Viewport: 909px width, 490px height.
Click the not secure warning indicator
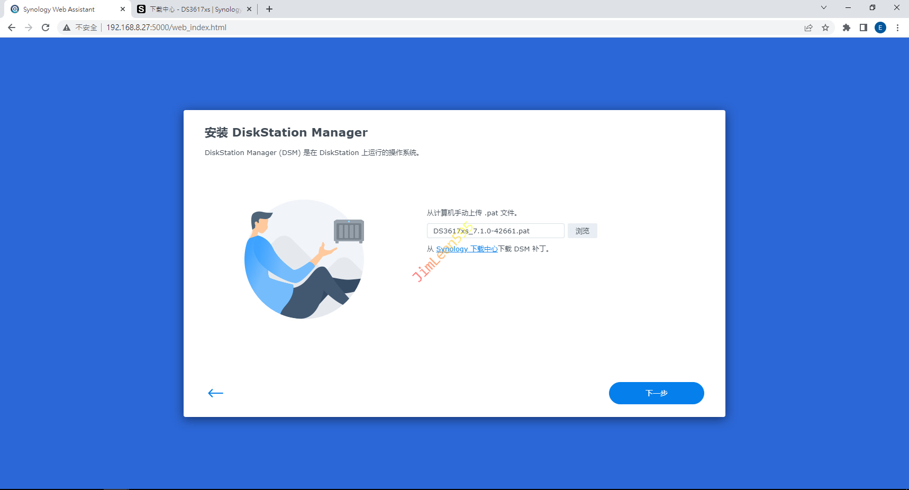(x=80, y=28)
